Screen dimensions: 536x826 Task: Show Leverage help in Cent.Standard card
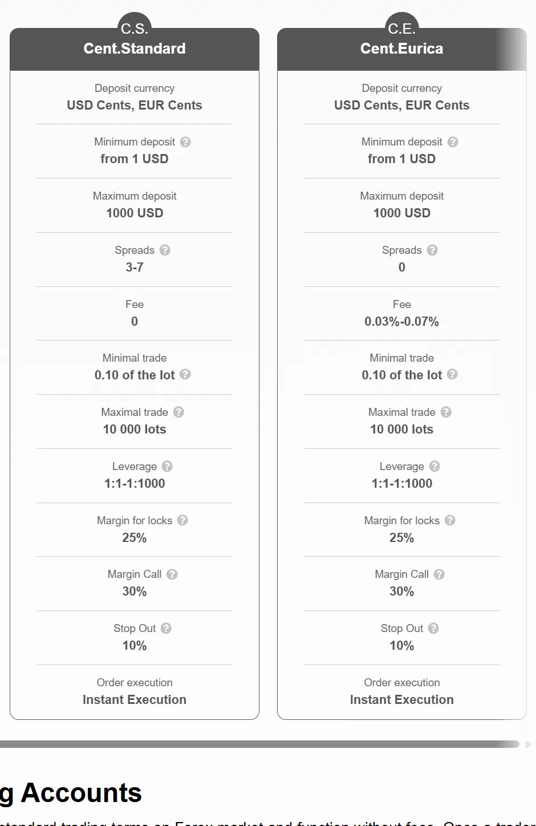click(167, 466)
